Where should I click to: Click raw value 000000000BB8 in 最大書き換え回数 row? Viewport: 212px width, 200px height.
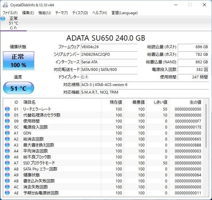[188, 145]
